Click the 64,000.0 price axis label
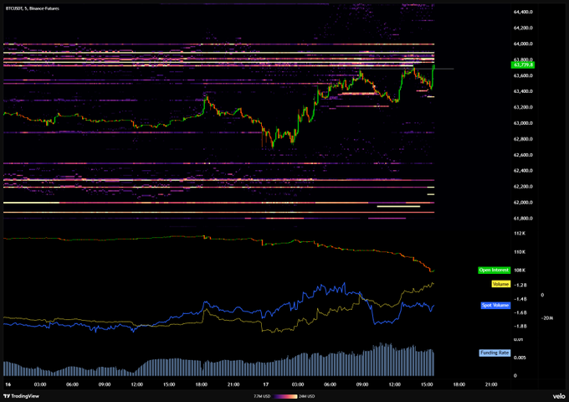Screen dimensions: 569x402 (523, 44)
